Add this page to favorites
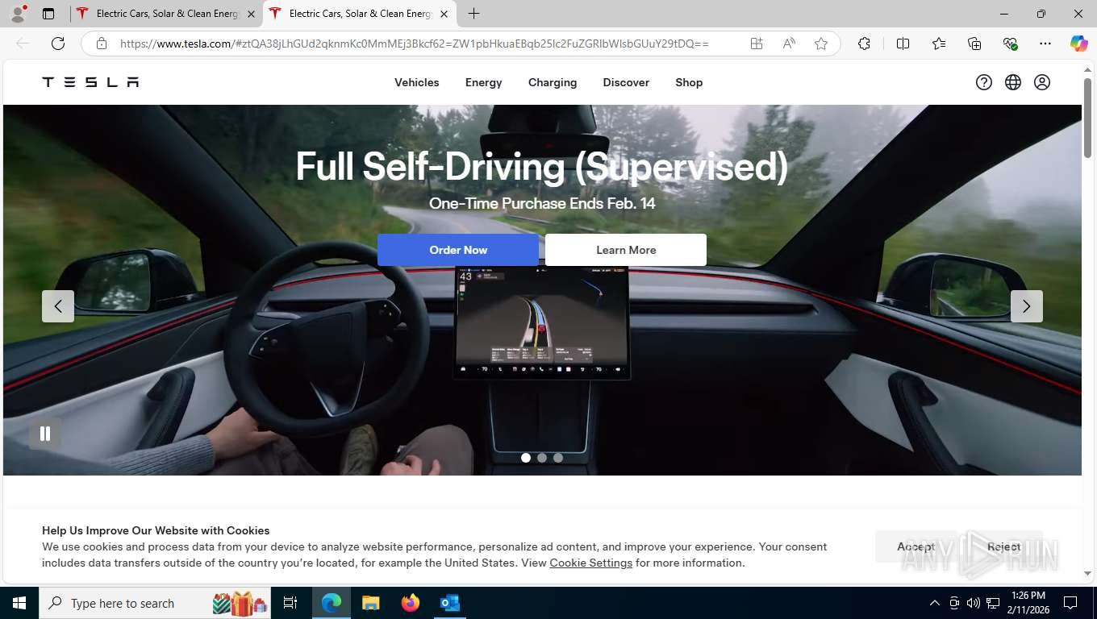 click(821, 44)
